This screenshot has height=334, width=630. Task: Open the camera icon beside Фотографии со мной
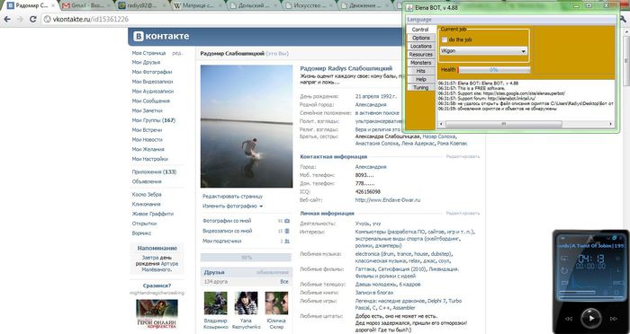click(x=287, y=221)
